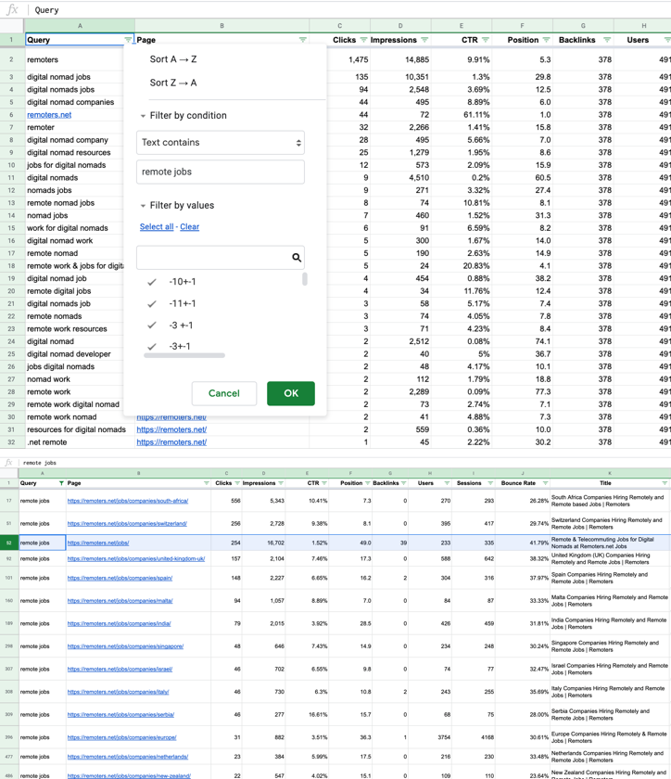Click the search magnifier in filter values
The image size is (671, 779).
297,258
